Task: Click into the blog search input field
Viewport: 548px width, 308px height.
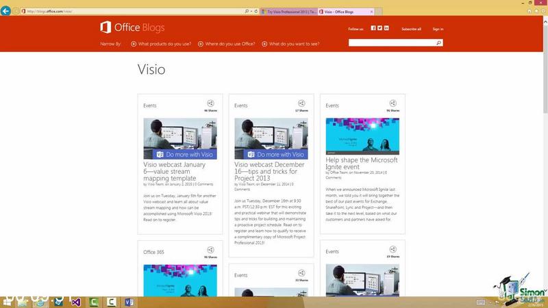Action: point(392,42)
